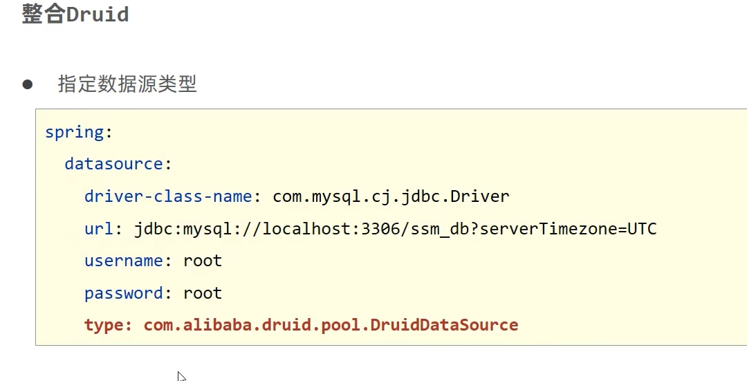
Task: Click the url key in the YAML
Action: pos(98,229)
